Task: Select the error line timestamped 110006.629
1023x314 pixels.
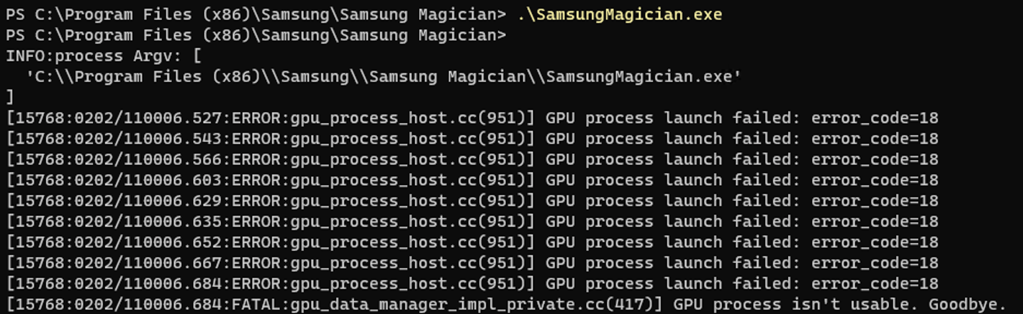Action: pyautogui.click(x=472, y=201)
